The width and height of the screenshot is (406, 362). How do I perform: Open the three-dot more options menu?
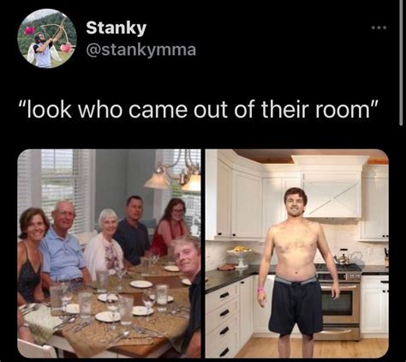[379, 27]
